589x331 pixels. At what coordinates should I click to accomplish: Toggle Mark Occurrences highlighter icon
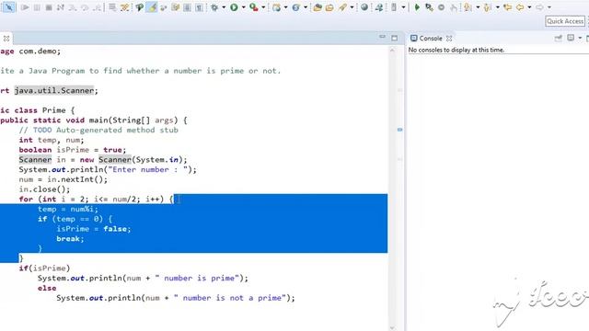(151, 7)
